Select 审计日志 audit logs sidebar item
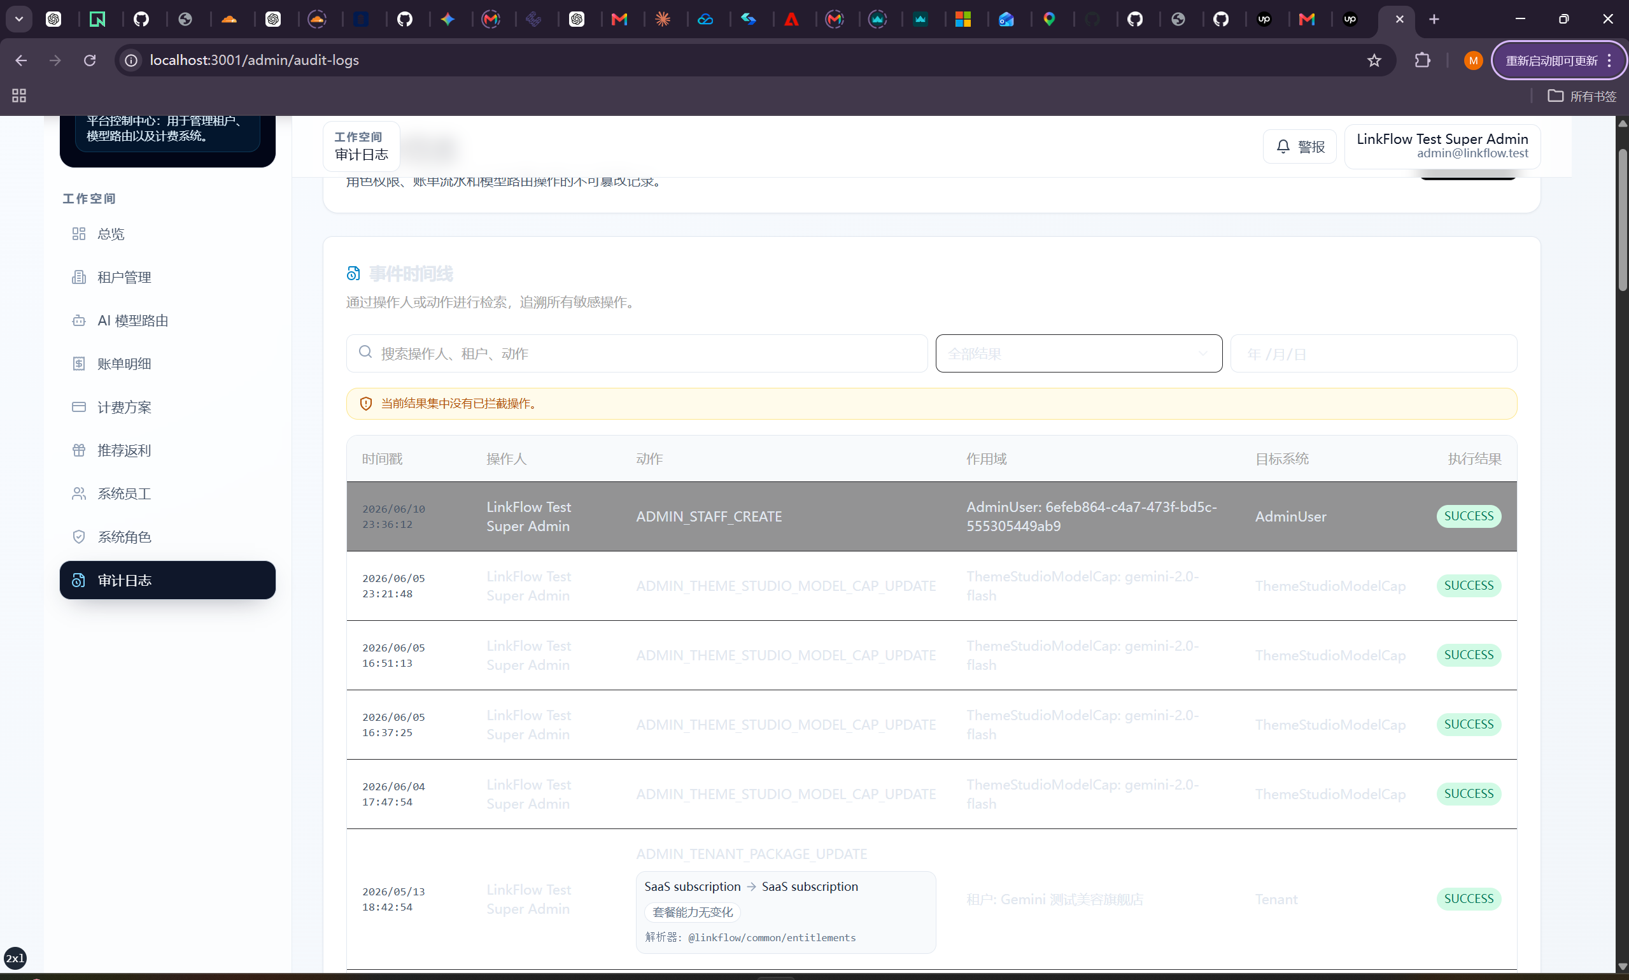 click(x=167, y=580)
